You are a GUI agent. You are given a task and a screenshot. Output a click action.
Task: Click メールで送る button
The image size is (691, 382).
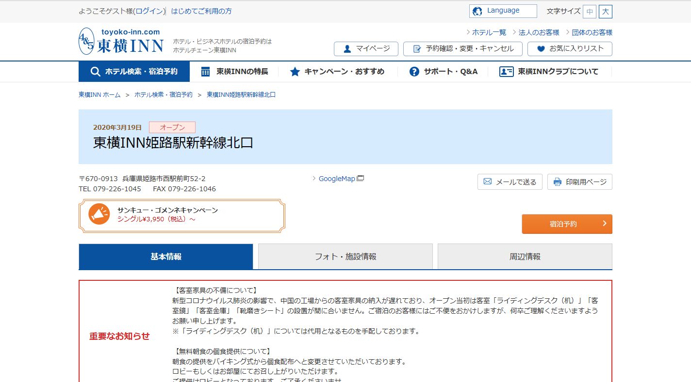coord(510,182)
